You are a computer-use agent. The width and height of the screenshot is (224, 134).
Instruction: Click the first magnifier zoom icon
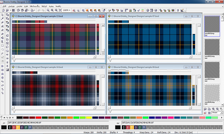[48, 10]
